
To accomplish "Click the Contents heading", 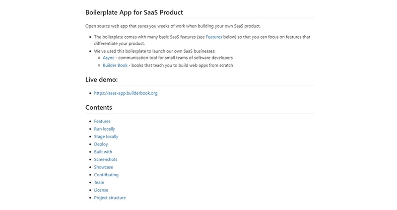I will (x=98, y=107).
